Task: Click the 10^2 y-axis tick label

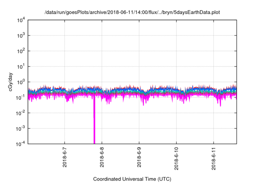Action: [x=20, y=51]
